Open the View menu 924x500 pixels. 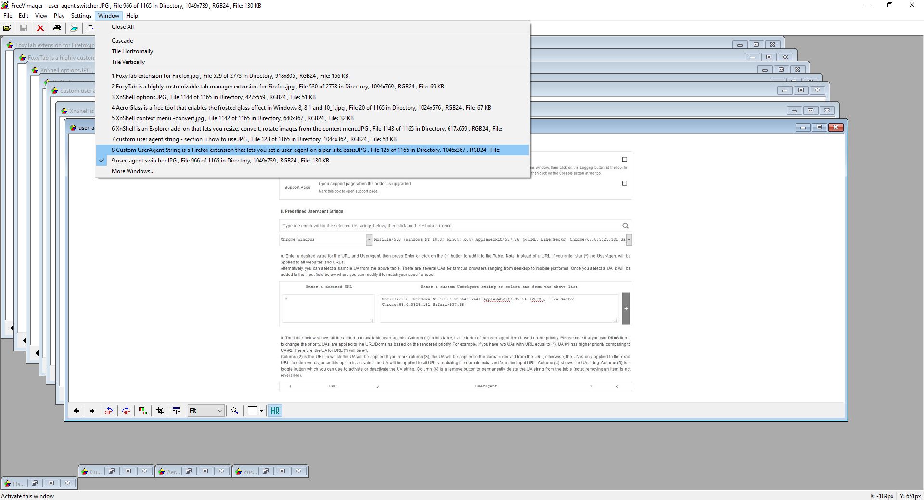coord(41,16)
